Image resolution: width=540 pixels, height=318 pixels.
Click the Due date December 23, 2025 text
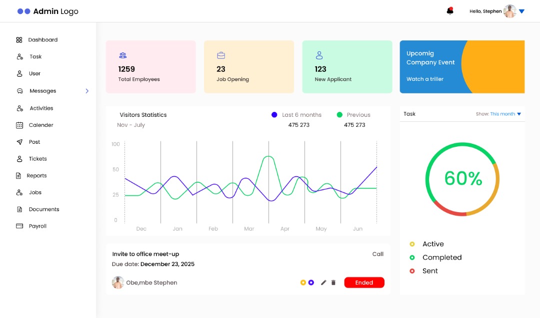tap(153, 264)
